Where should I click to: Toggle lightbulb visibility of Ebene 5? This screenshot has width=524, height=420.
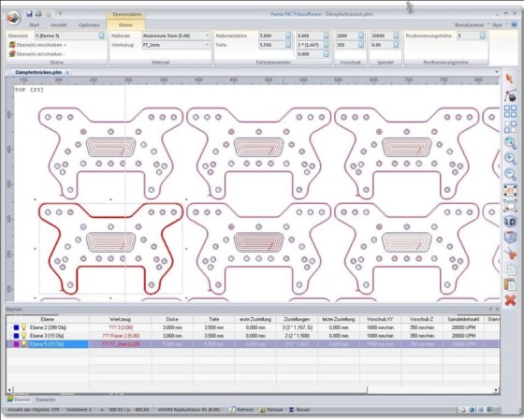tap(23, 344)
